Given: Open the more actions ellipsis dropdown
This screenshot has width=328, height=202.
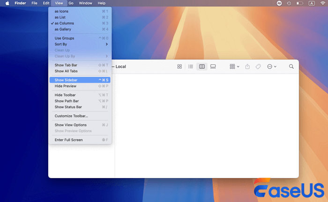Looking at the screenshot, I should coord(272,67).
